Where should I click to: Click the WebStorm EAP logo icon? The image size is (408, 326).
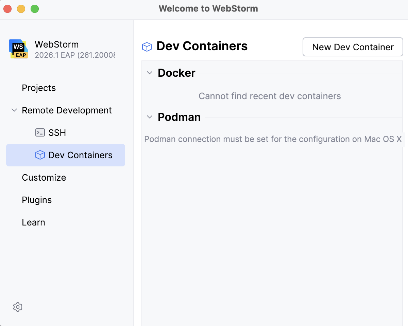18,50
